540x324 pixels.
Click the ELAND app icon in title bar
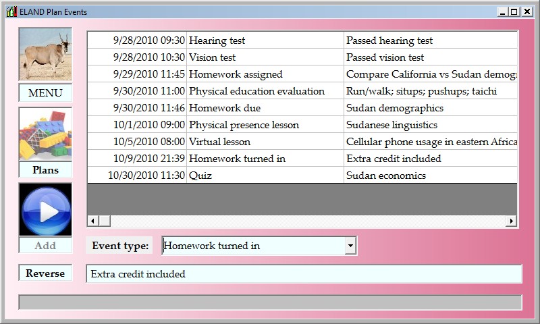coord(11,11)
